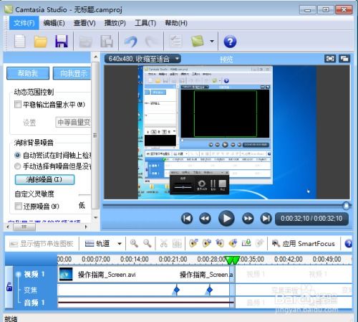Select the first zoom keyframe diamond
The image size is (358, 322).
[176, 290]
